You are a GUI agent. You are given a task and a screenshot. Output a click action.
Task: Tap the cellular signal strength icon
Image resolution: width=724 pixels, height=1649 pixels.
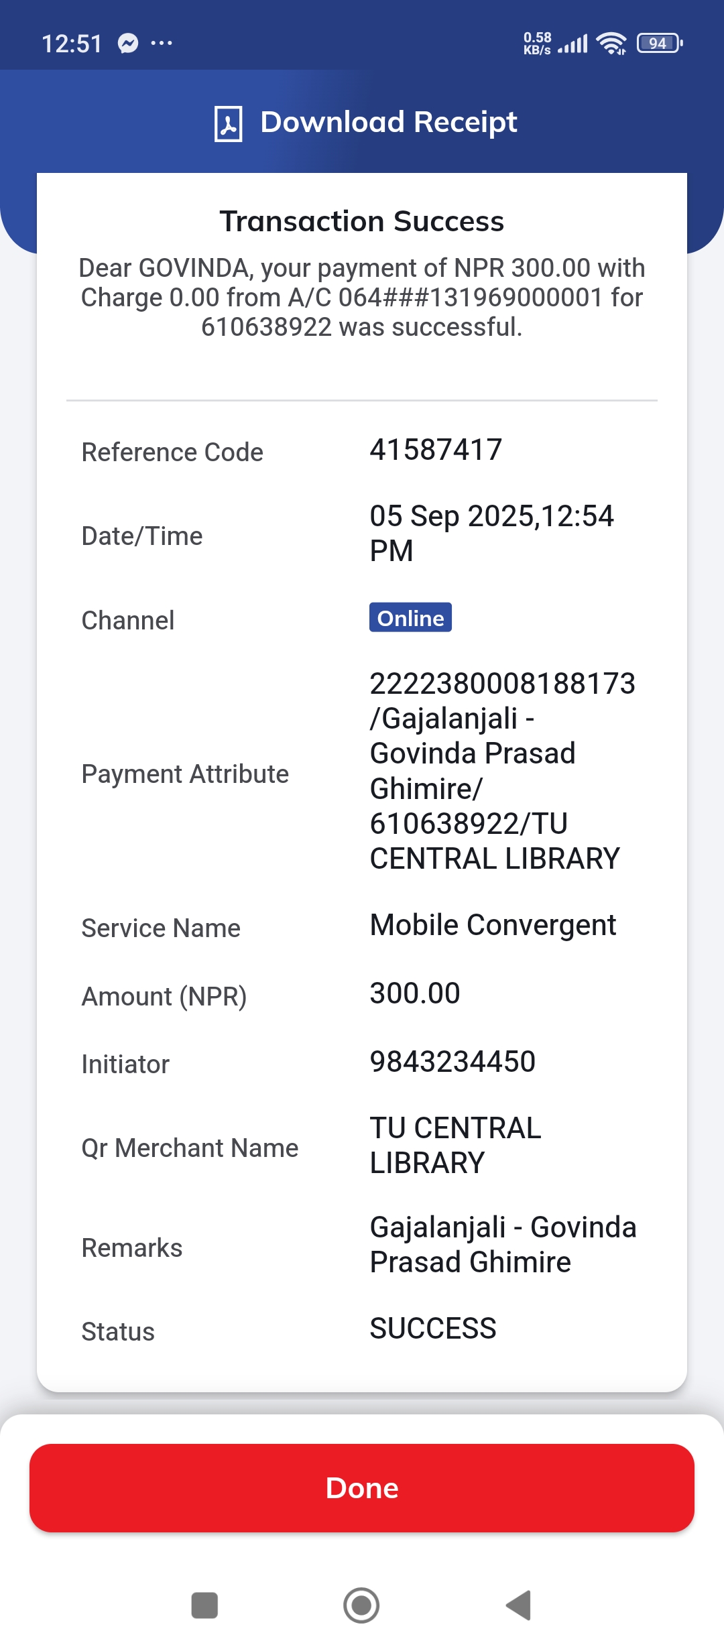(573, 44)
